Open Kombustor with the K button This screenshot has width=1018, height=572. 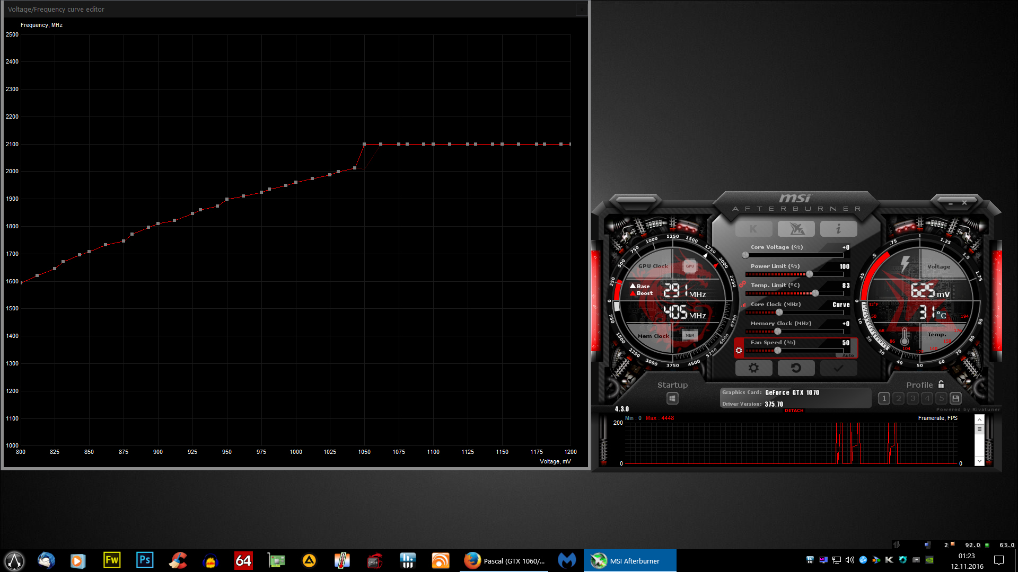[753, 229]
